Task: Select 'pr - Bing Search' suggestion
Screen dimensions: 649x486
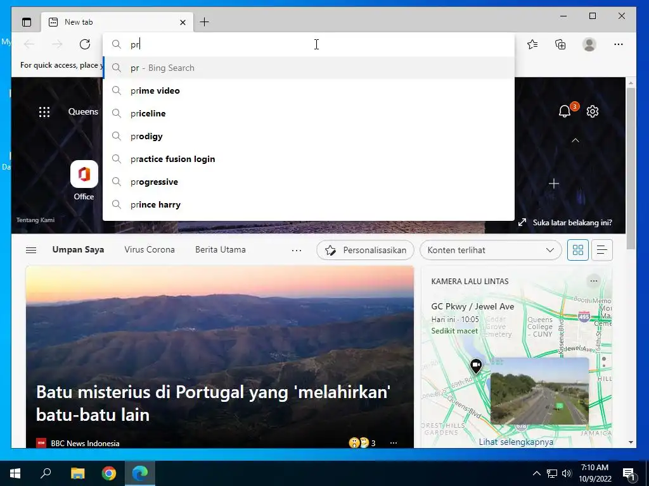Action: pyautogui.click(x=309, y=68)
